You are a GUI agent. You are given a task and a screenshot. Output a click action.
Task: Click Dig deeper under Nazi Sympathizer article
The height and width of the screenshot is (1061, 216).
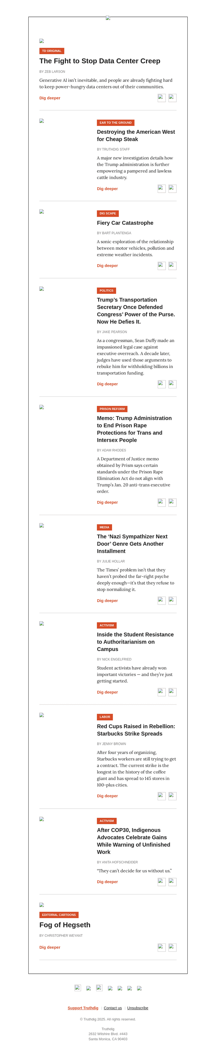[x=107, y=601]
